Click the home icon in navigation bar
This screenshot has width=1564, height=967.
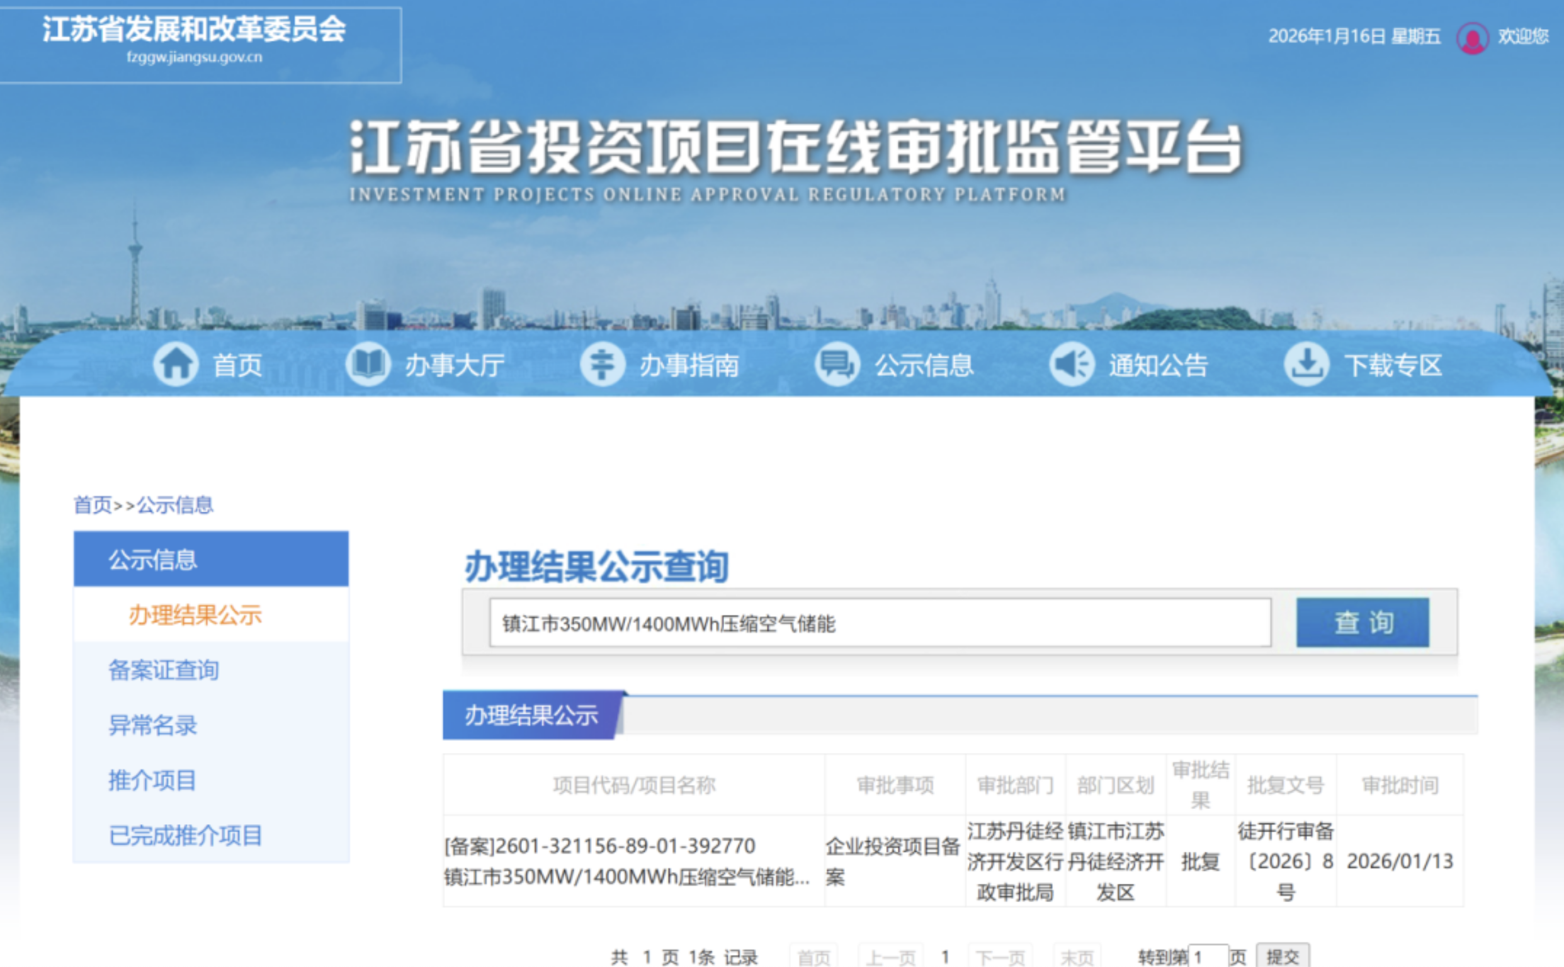click(175, 365)
